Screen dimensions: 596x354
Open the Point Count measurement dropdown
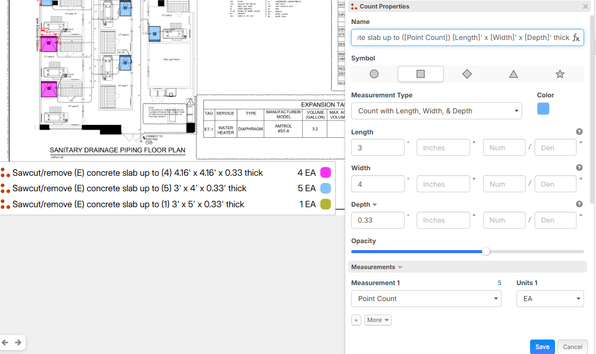pyautogui.click(x=426, y=299)
